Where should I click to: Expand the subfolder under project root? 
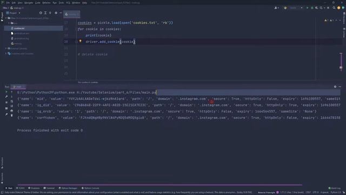(x=9, y=23)
